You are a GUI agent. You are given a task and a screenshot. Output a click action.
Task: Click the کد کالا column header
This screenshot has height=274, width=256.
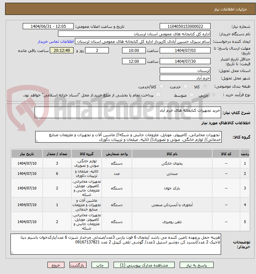click(226, 154)
